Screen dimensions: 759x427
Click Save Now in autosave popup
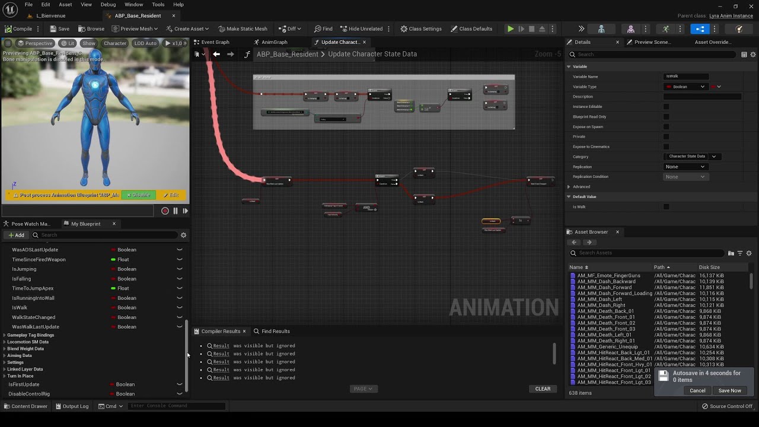pos(730,391)
